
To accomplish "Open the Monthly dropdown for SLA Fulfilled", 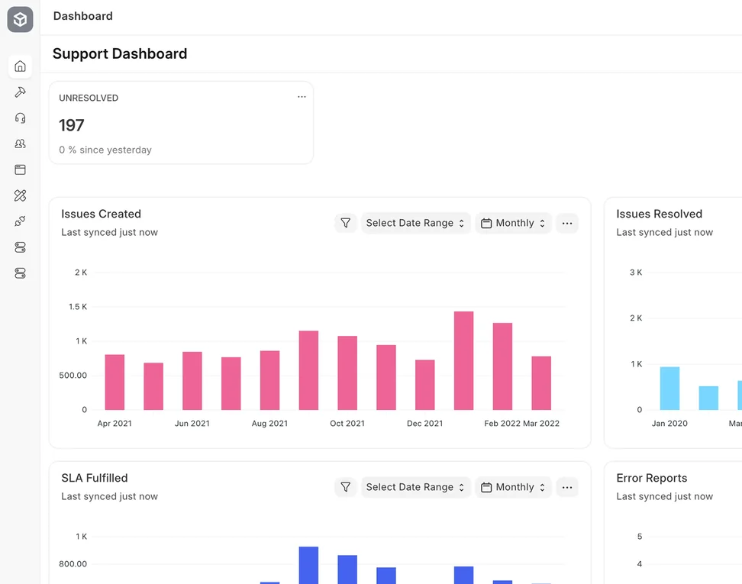I will pyautogui.click(x=513, y=487).
